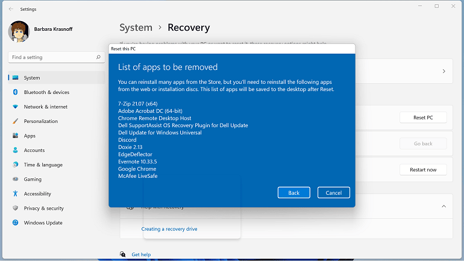464x261 pixels.
Task: Click Dell Update for Windows Universal
Action: pos(160,133)
